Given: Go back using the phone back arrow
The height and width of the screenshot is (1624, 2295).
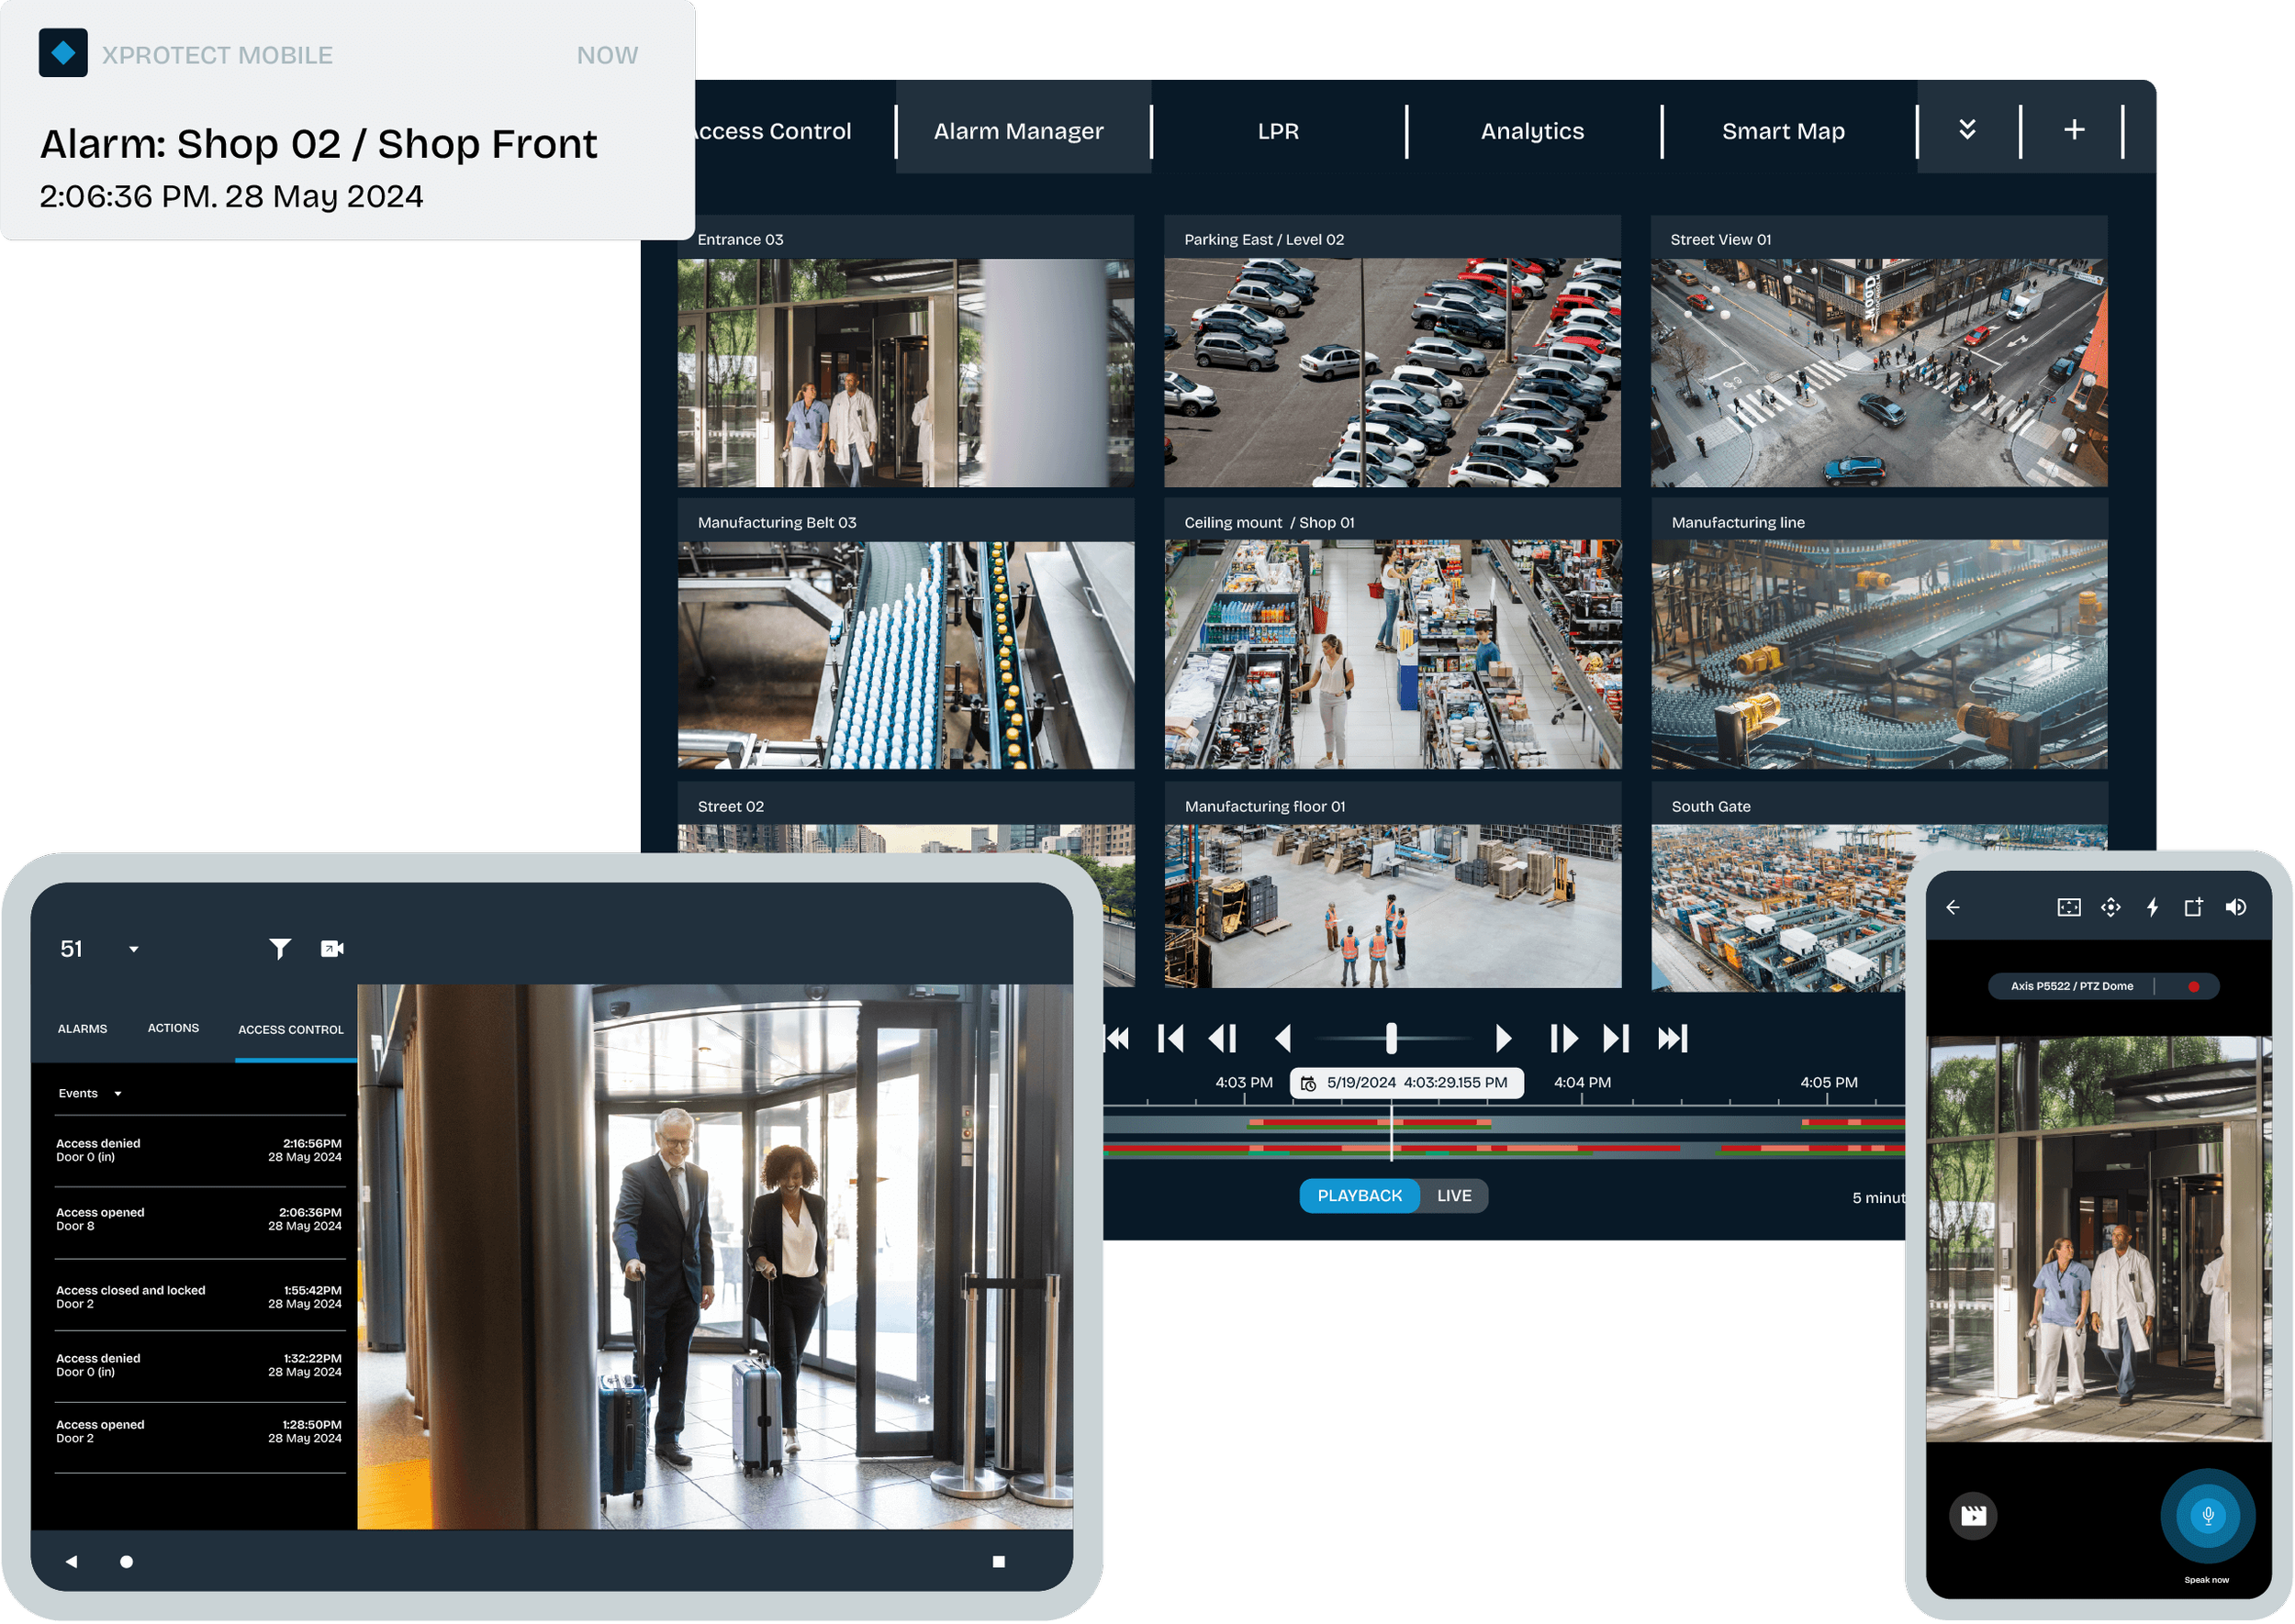Looking at the screenshot, I should pos(1954,907).
